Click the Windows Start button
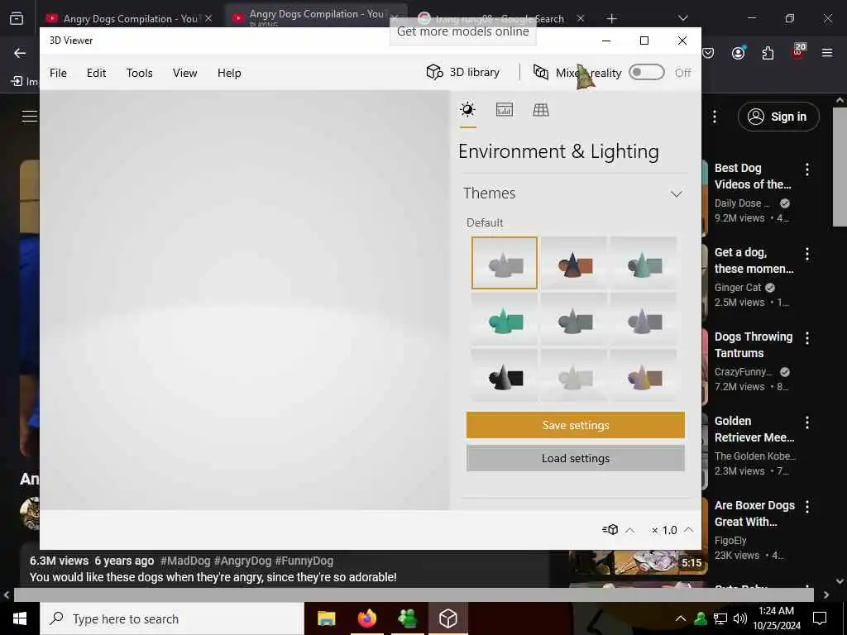Image resolution: width=847 pixels, height=635 pixels. tap(20, 618)
